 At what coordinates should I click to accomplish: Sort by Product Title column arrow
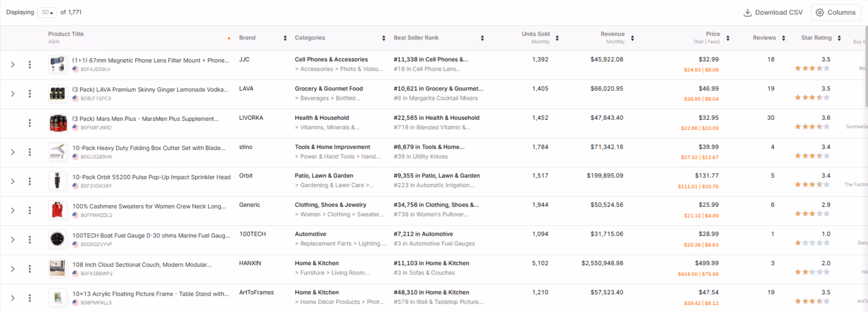click(x=229, y=38)
